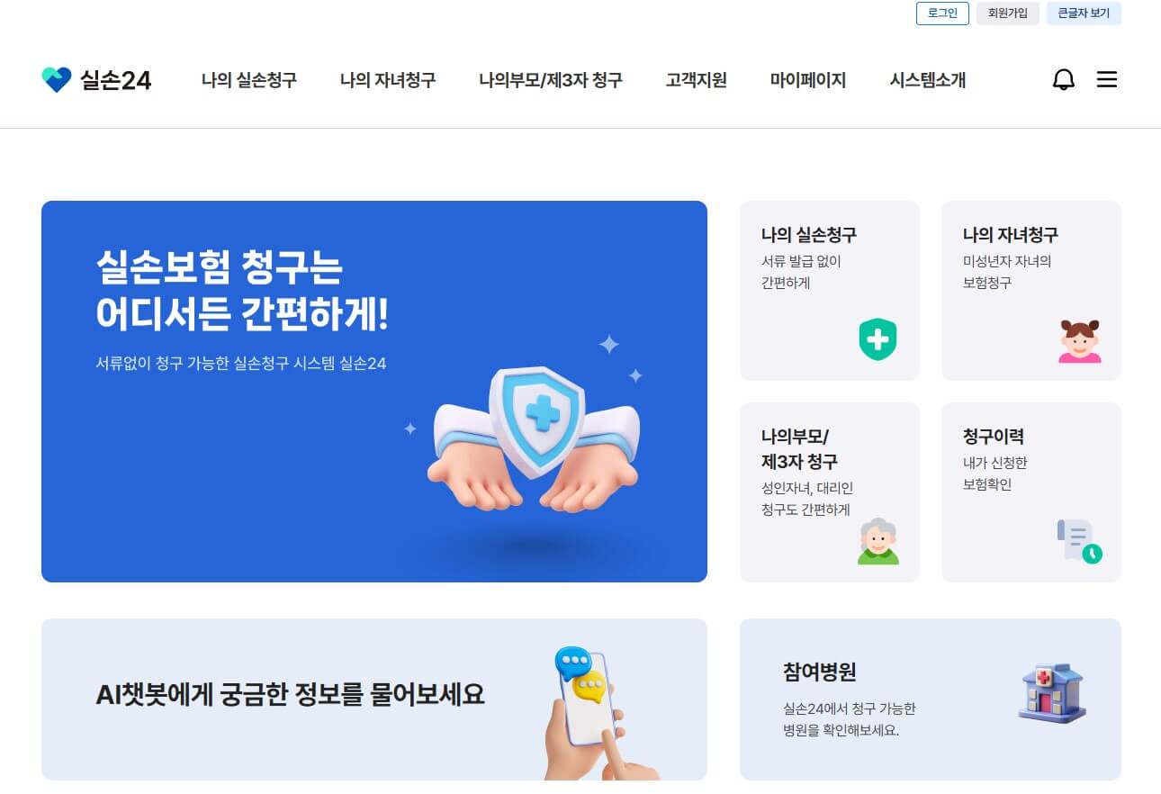Click the hospital building icon
Screen dimensions: 1161x794
pos(1051,693)
